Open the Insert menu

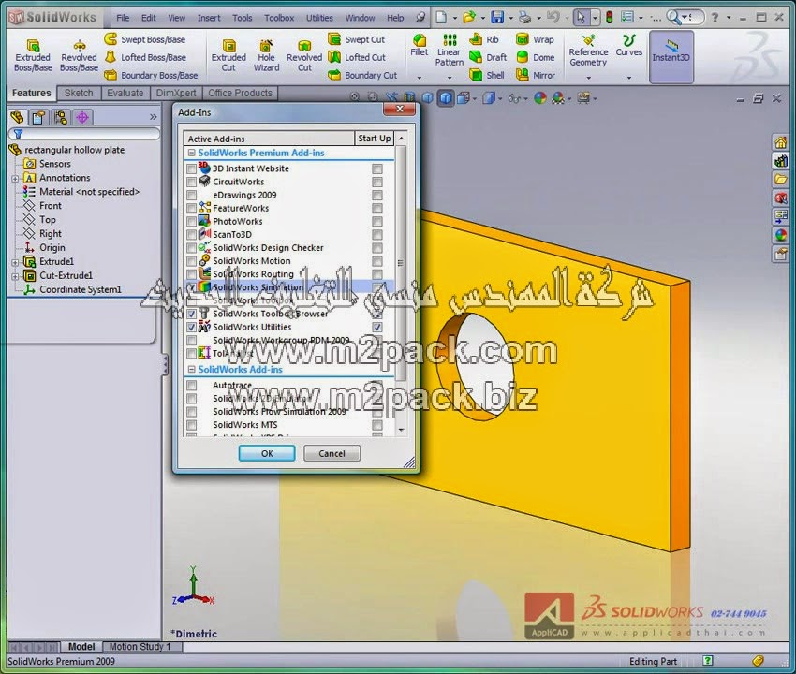click(x=209, y=18)
